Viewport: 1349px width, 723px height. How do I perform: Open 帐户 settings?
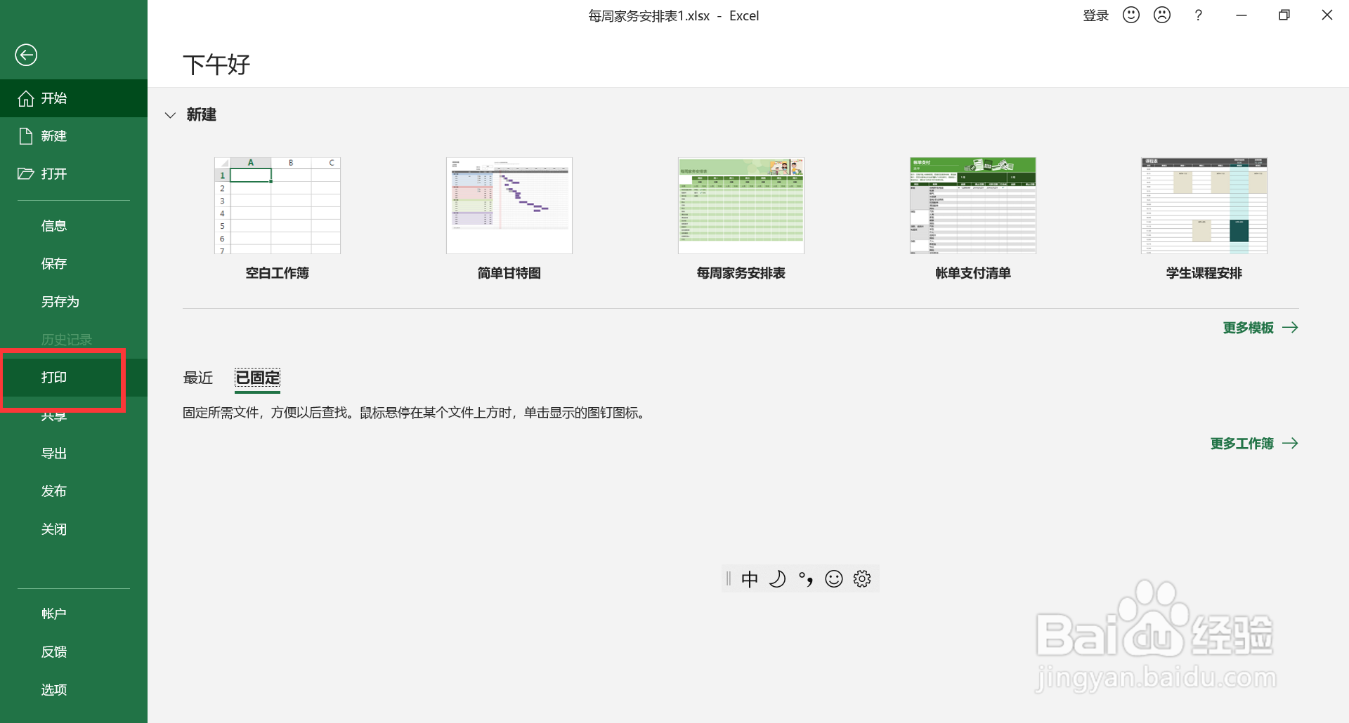tap(74, 613)
